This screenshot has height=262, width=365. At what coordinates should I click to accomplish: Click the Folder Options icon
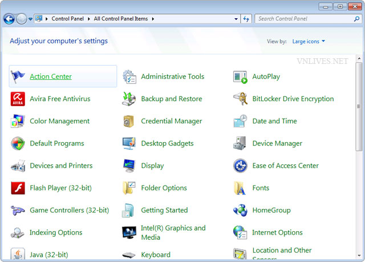click(x=129, y=188)
